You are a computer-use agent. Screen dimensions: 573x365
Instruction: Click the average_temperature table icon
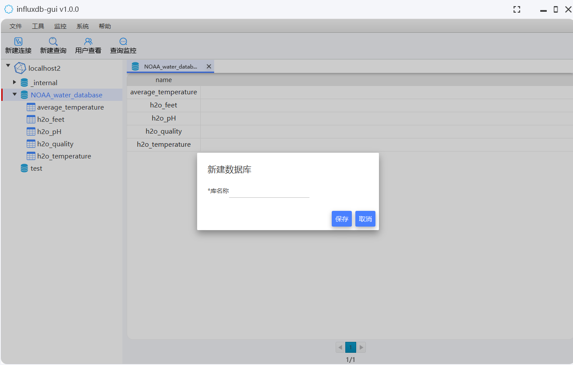[31, 107]
